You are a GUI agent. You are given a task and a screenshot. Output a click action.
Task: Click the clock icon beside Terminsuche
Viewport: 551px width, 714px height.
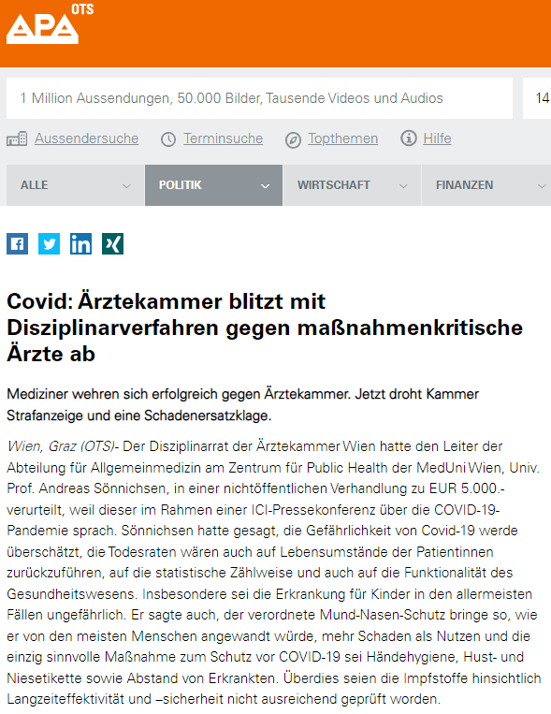pos(168,139)
